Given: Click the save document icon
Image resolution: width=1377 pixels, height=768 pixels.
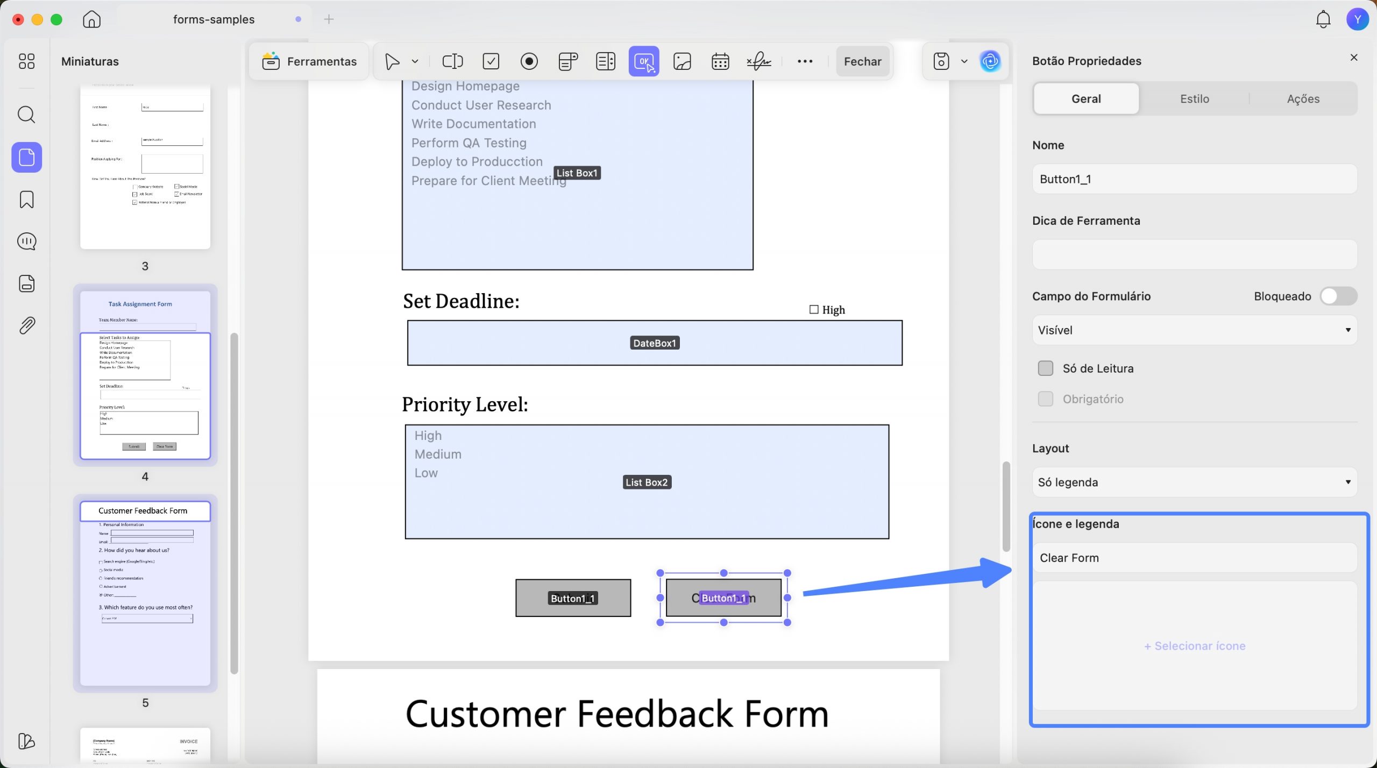Looking at the screenshot, I should point(941,61).
